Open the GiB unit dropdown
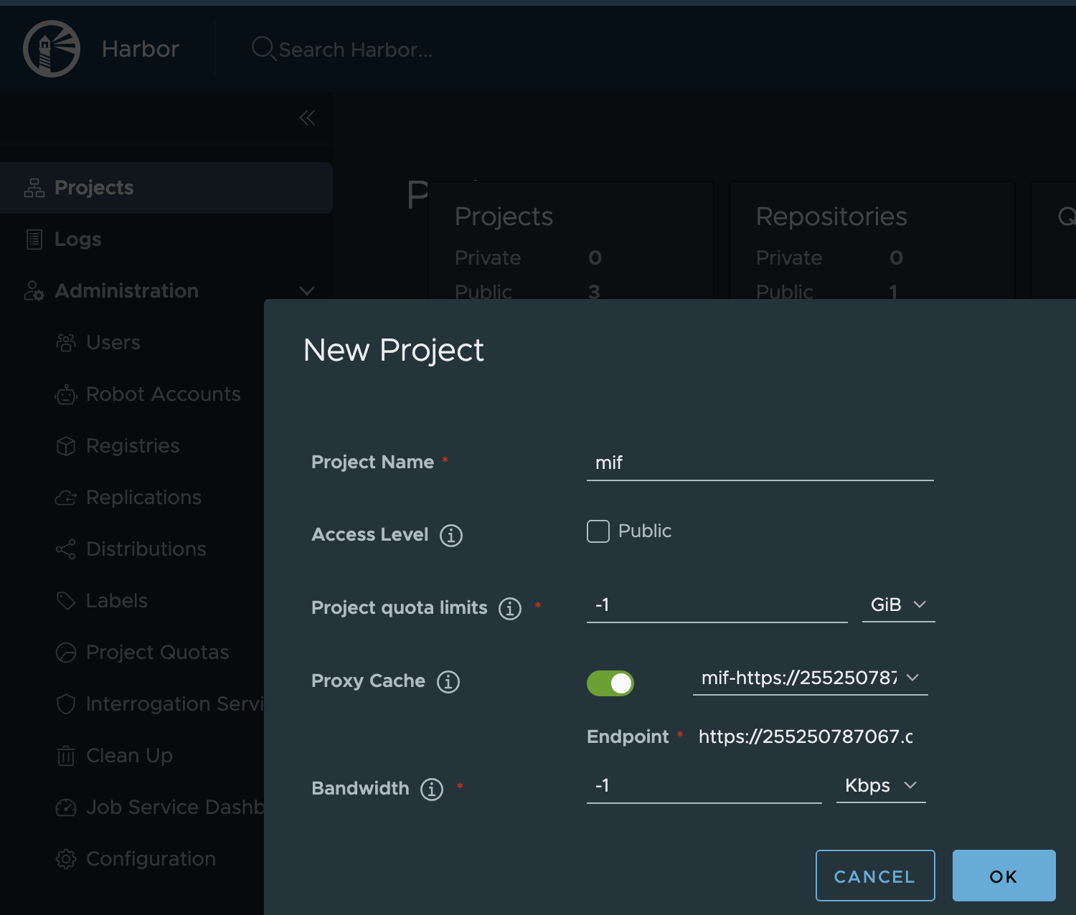The image size is (1076, 915). (x=898, y=605)
